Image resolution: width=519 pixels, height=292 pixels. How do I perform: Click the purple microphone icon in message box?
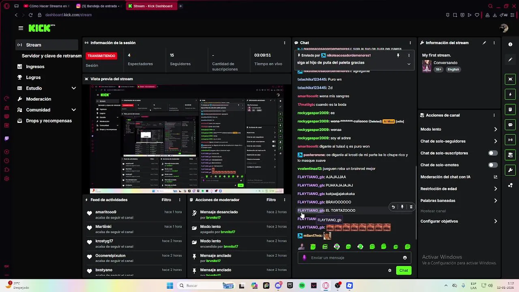(305, 258)
